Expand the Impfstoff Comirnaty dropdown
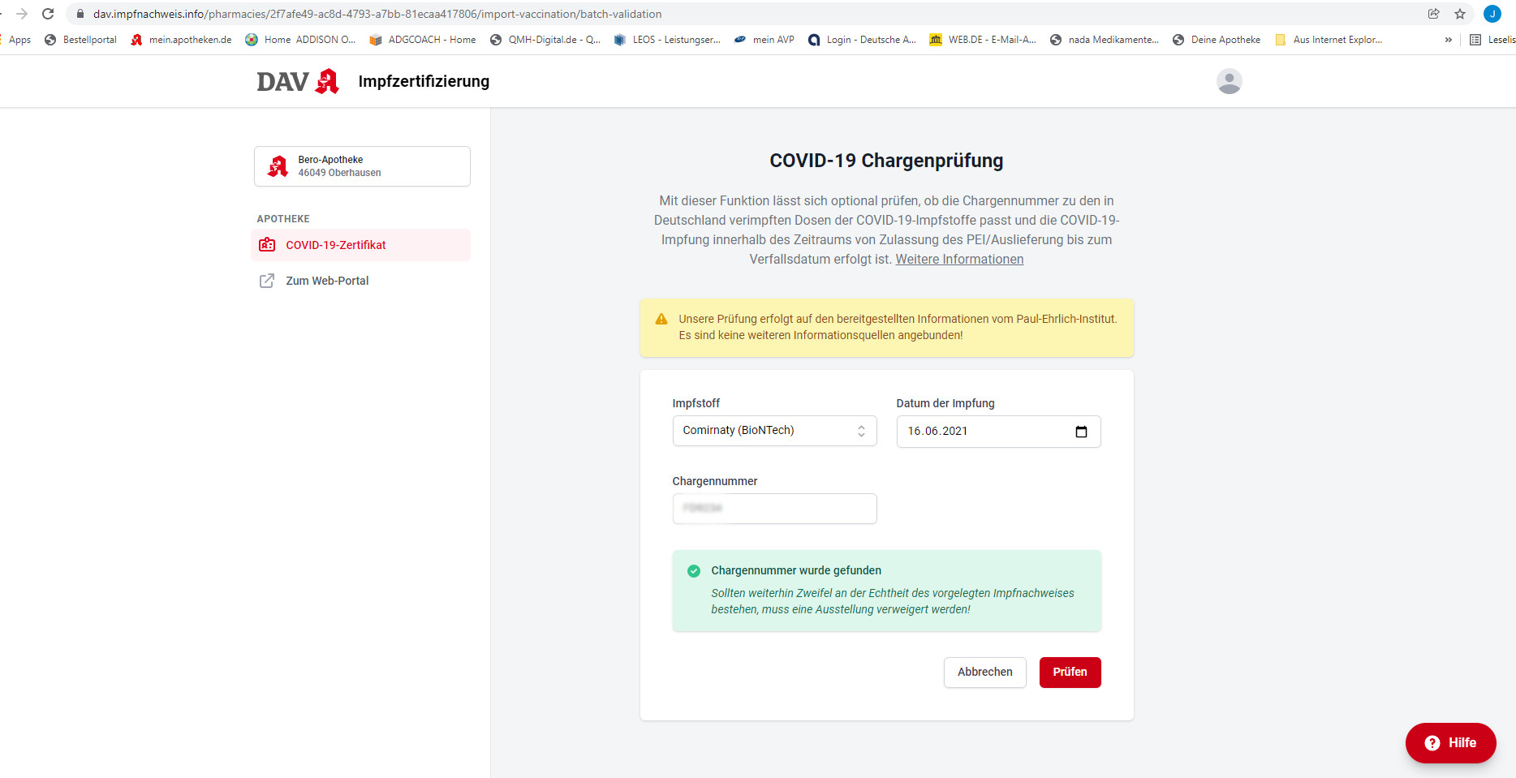Screen dimensions: 1516x778 pos(774,431)
